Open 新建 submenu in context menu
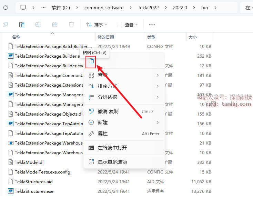This screenshot has width=253, height=198. click(x=124, y=122)
